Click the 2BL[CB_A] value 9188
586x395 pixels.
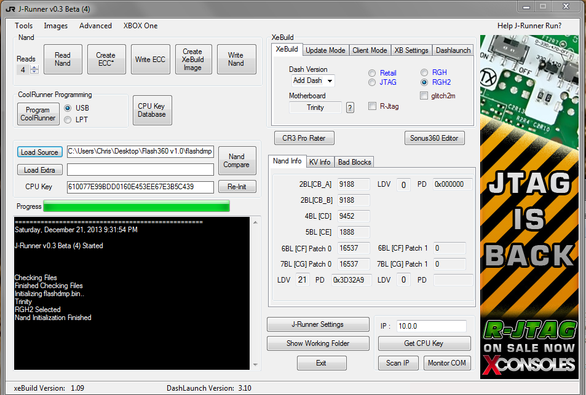click(x=353, y=184)
